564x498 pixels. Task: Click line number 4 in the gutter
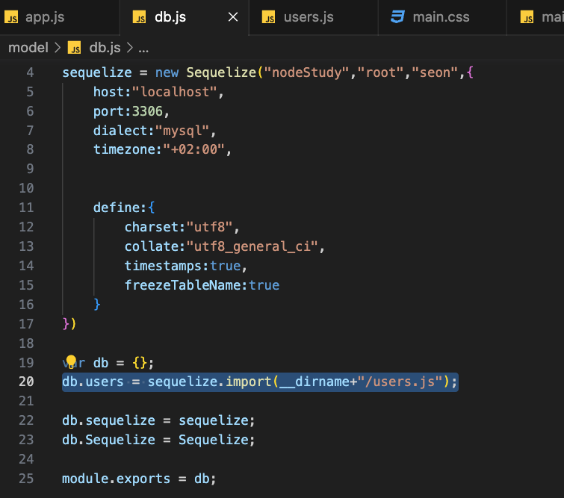click(30, 72)
